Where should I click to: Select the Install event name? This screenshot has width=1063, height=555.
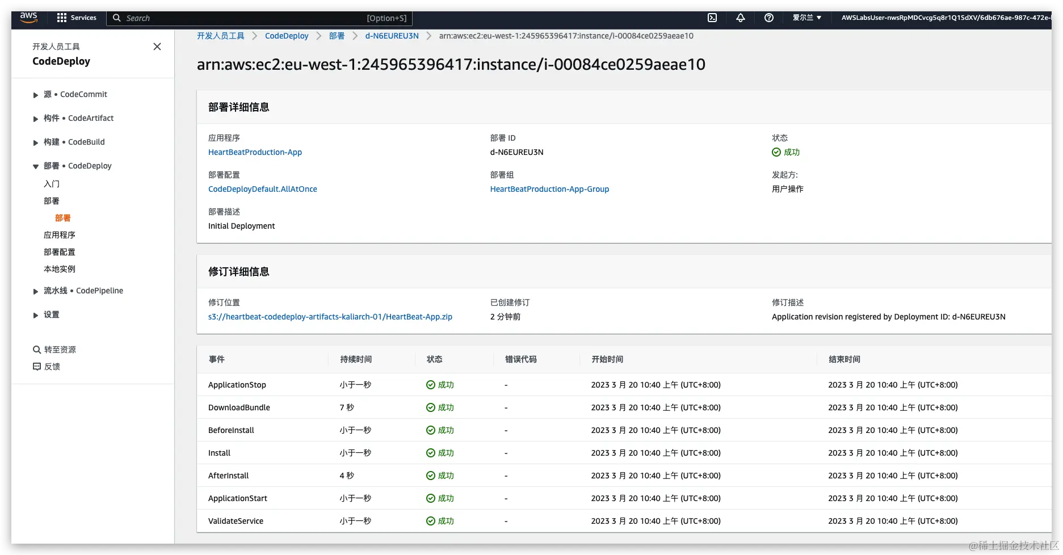219,453
